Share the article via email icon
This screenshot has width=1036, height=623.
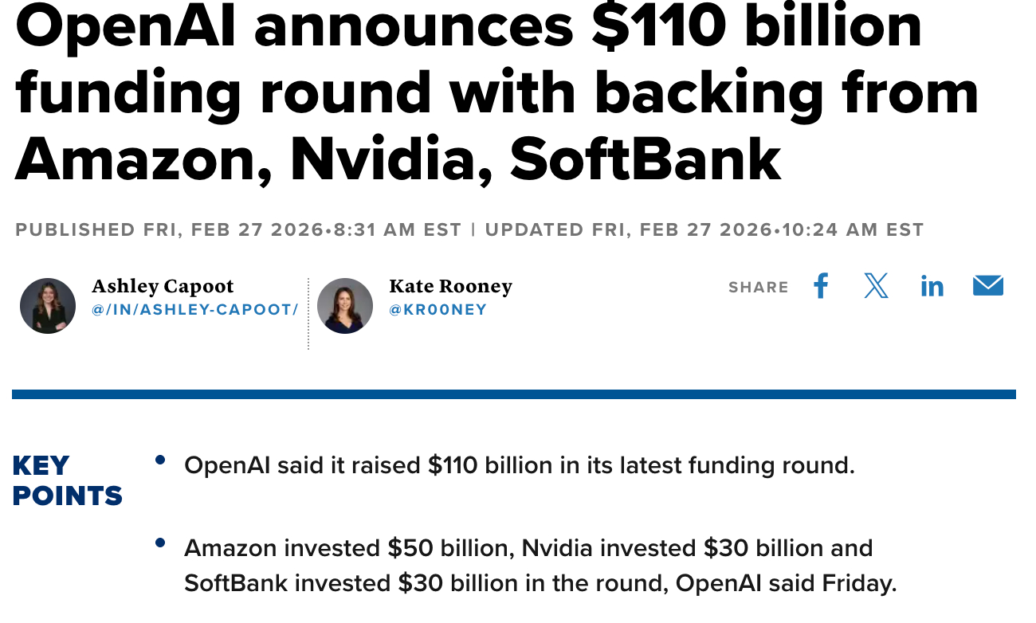(x=987, y=285)
